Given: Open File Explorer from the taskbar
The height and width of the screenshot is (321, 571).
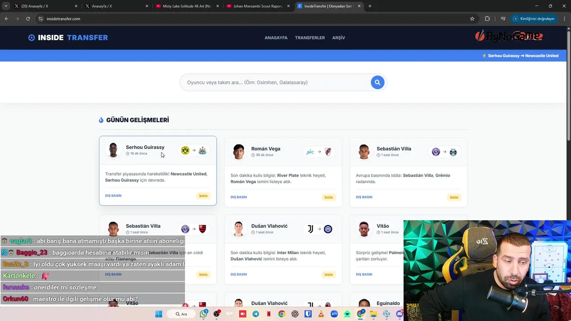Looking at the screenshot, I should (373, 314).
